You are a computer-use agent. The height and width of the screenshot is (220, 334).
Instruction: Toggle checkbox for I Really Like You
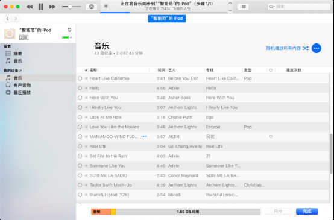point(86,107)
